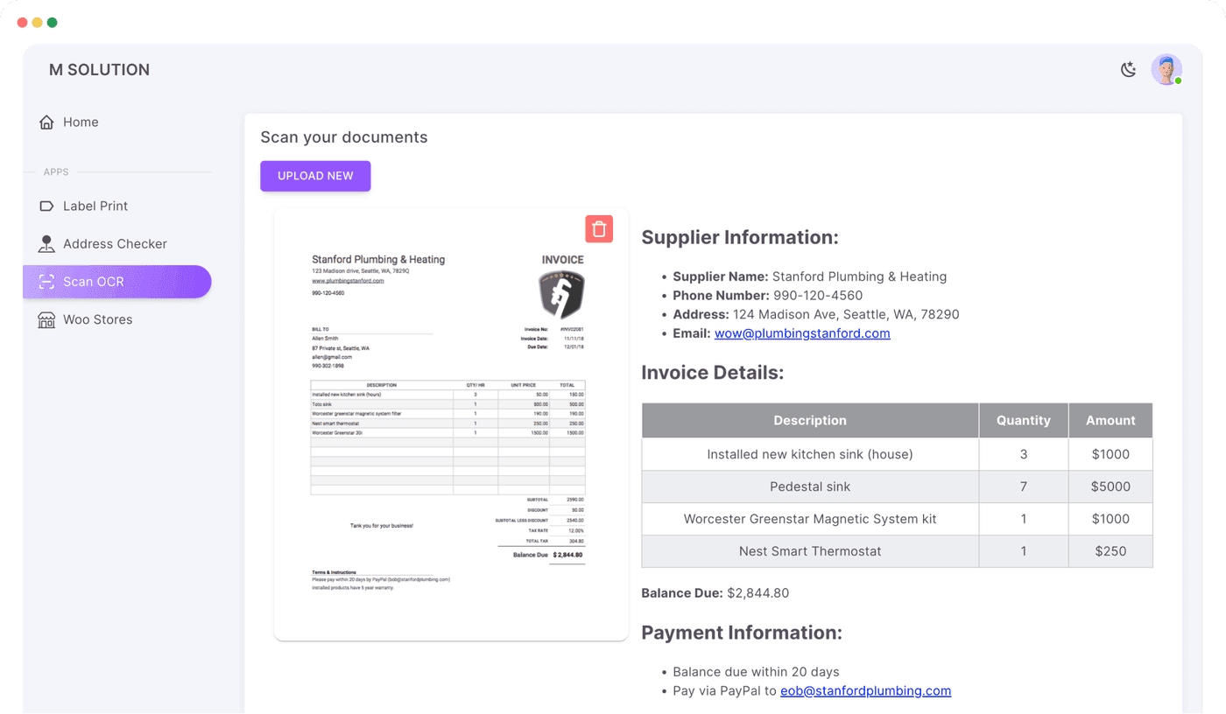Click the Payment Information heading
The image size is (1226, 714).
pos(742,633)
